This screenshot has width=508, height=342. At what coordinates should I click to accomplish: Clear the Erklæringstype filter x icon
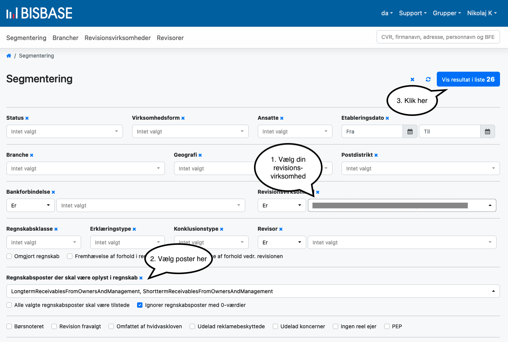[x=134, y=229]
